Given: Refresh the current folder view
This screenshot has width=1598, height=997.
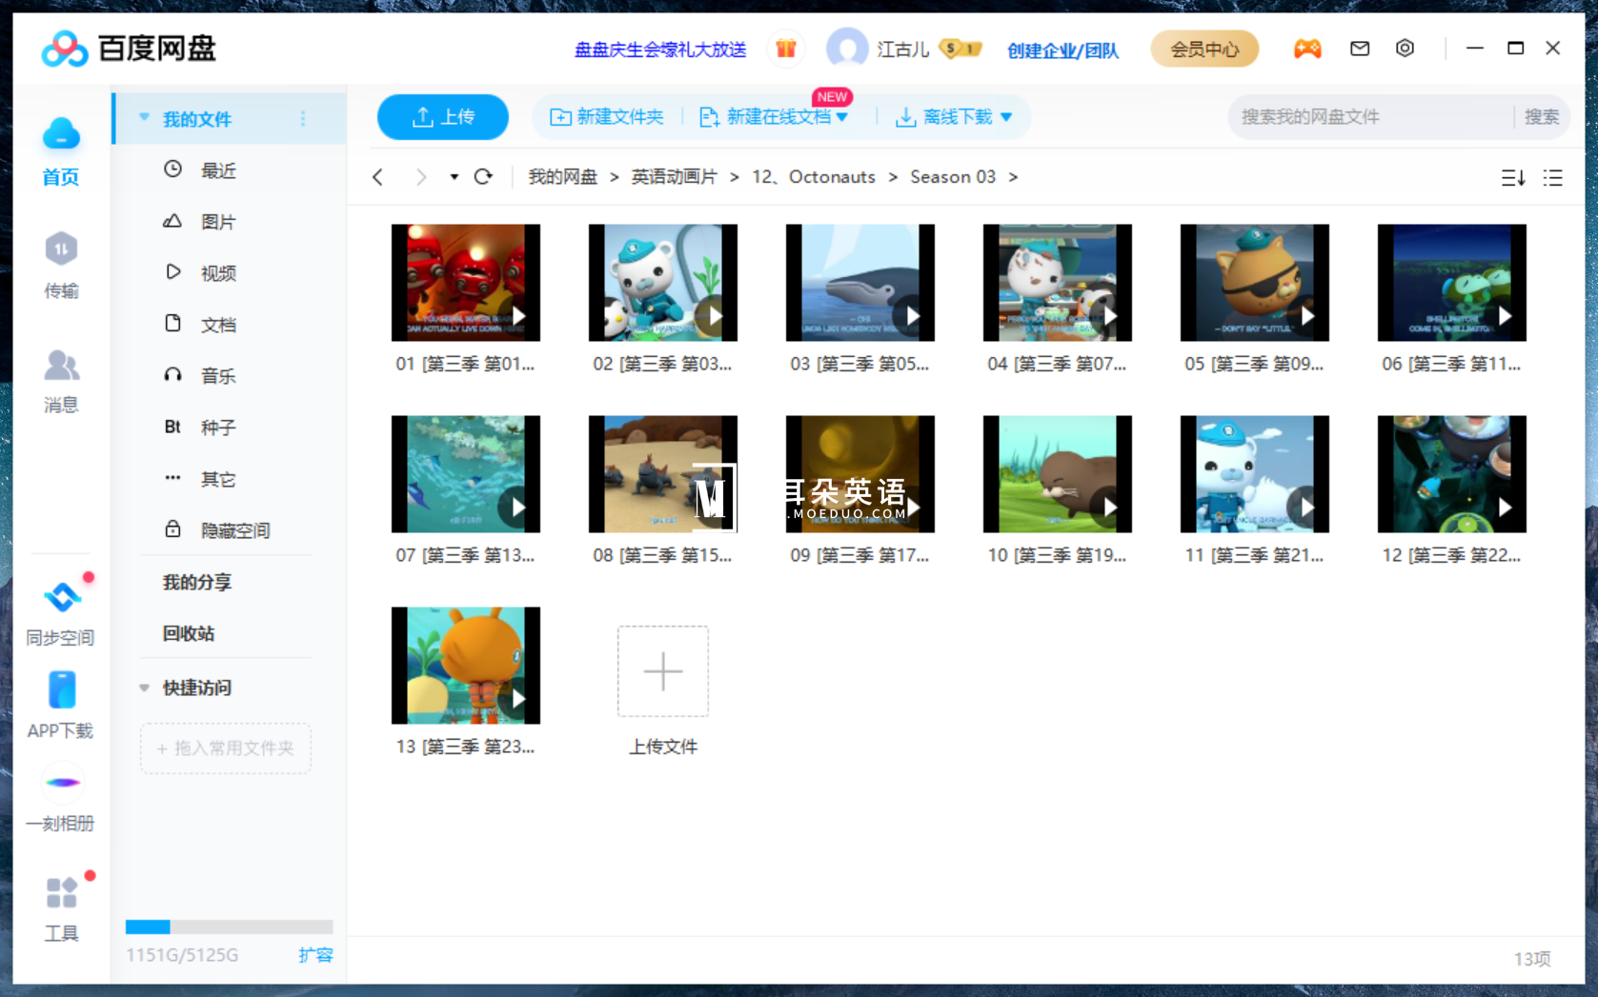Looking at the screenshot, I should click(484, 176).
